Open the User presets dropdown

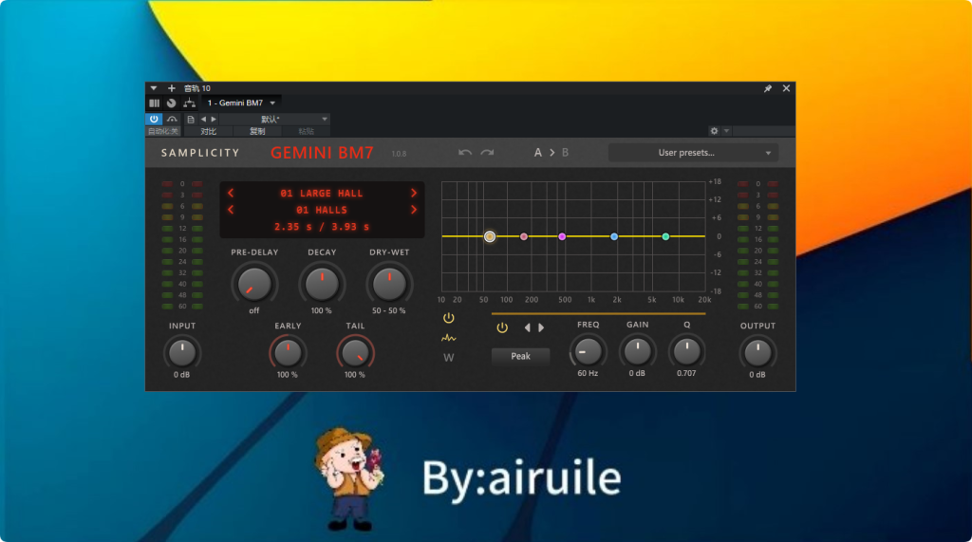692,153
